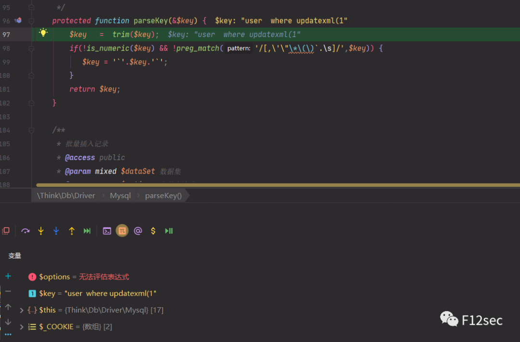Select the Mysql breadcrumb

pos(120,195)
